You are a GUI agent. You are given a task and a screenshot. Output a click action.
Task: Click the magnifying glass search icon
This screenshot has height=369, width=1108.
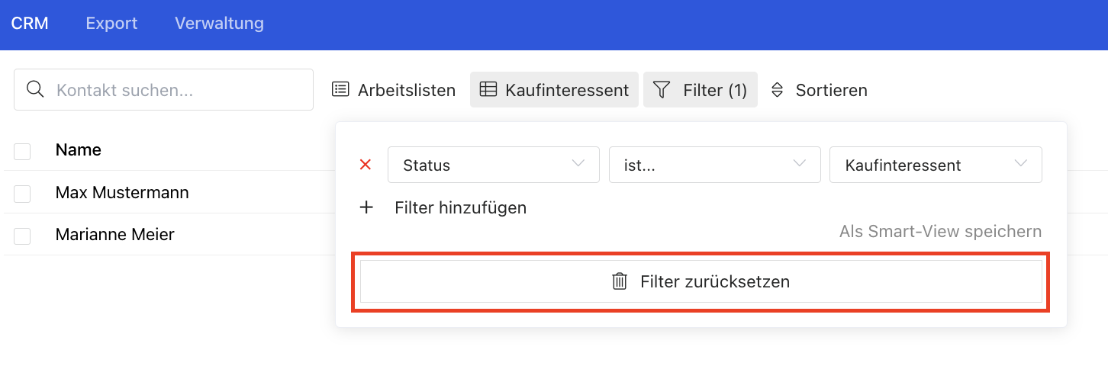[x=35, y=89]
